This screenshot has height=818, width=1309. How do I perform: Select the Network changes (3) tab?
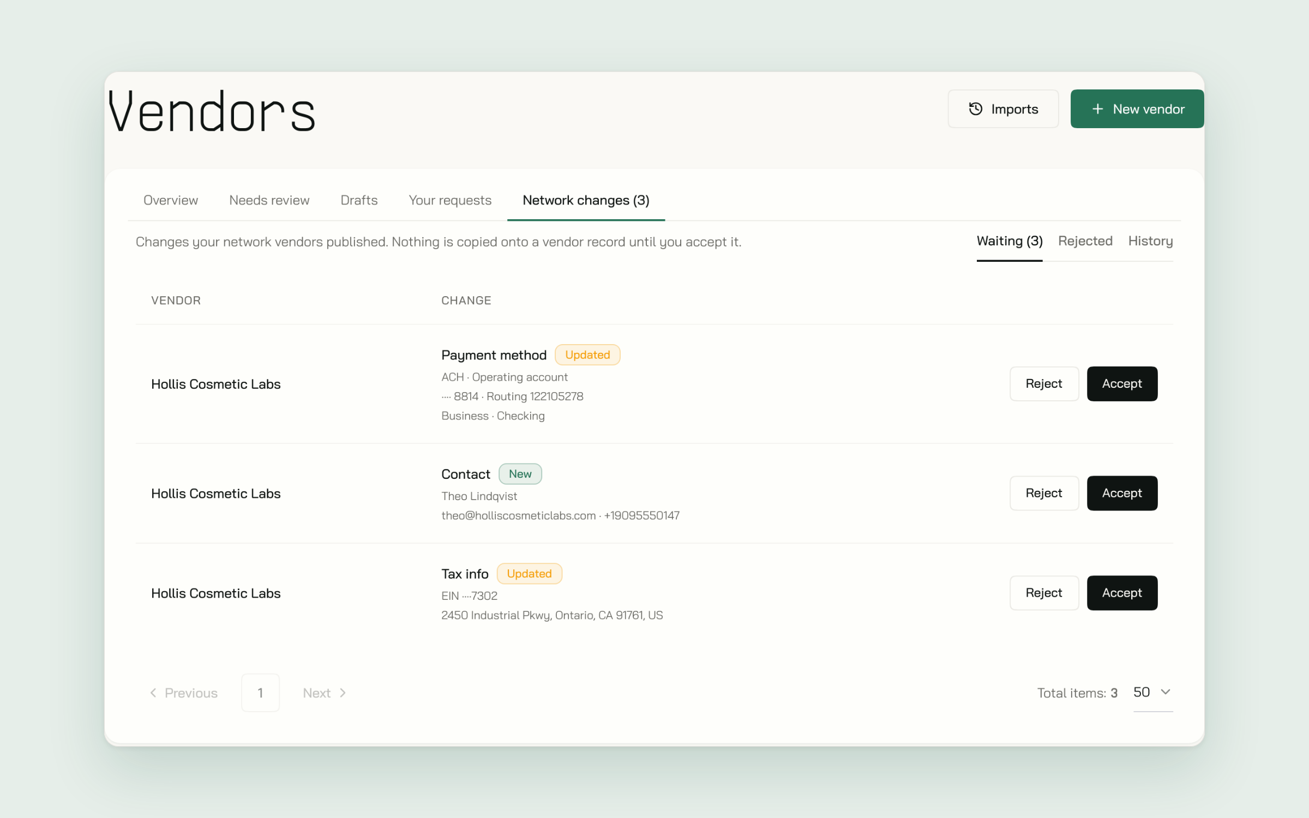click(586, 200)
